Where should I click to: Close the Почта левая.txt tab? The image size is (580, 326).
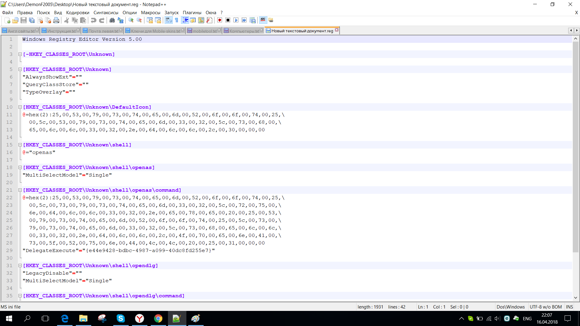(x=121, y=30)
